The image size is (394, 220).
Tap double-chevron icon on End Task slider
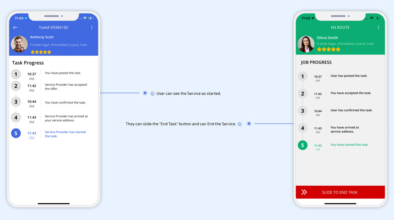click(x=304, y=192)
